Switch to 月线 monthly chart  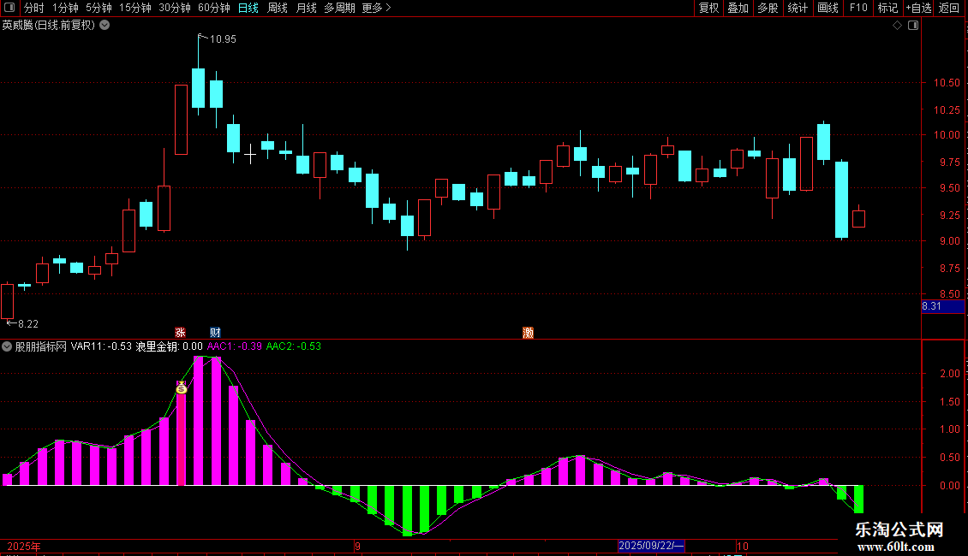pos(306,8)
